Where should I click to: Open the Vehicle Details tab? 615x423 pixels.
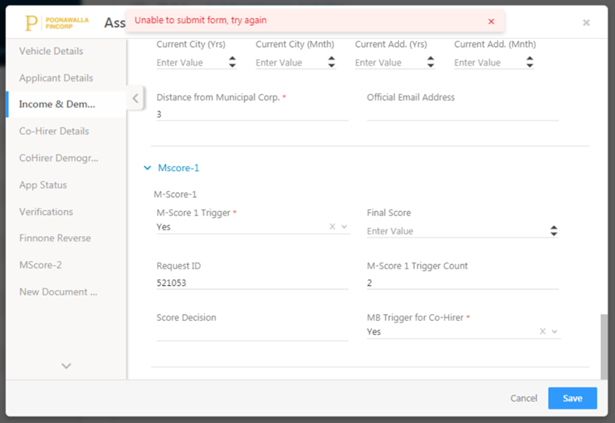51,51
